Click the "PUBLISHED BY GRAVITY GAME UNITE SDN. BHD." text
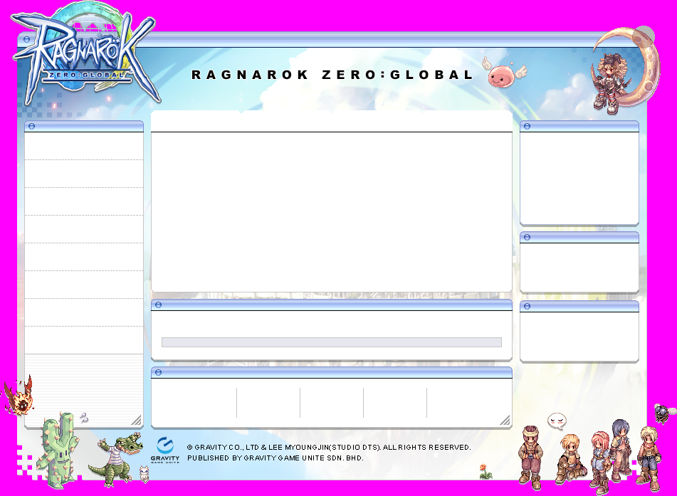This screenshot has width=677, height=496. pos(275,458)
